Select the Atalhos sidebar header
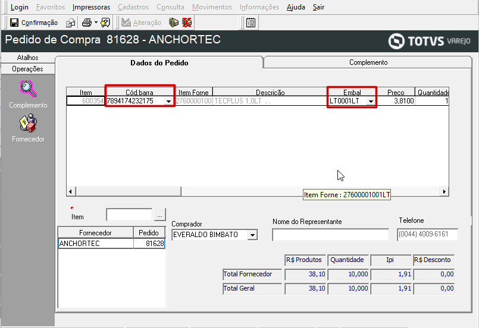 tap(28, 58)
